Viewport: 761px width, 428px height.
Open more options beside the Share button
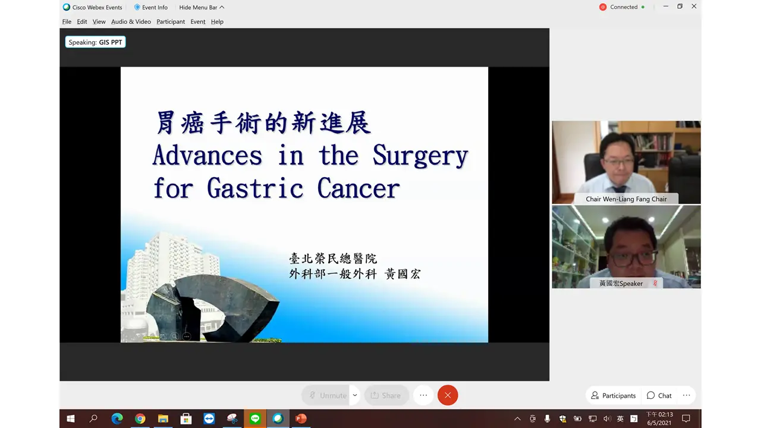coord(423,395)
